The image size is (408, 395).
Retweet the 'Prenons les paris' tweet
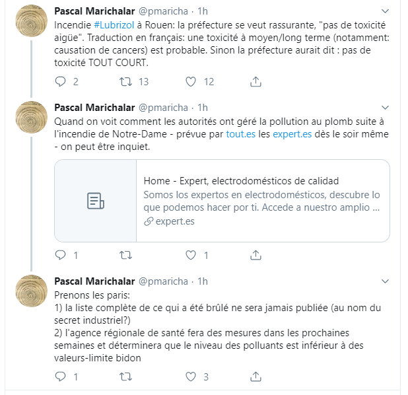click(124, 377)
